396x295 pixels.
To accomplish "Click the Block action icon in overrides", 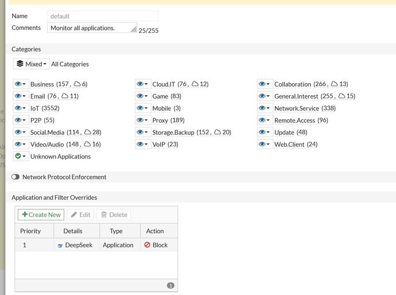I will point(147,245).
